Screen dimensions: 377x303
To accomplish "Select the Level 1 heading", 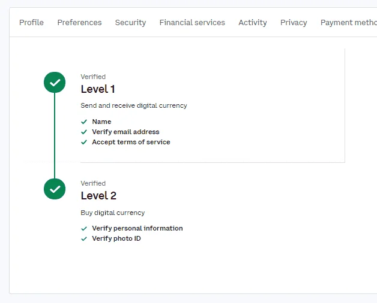I will click(98, 89).
